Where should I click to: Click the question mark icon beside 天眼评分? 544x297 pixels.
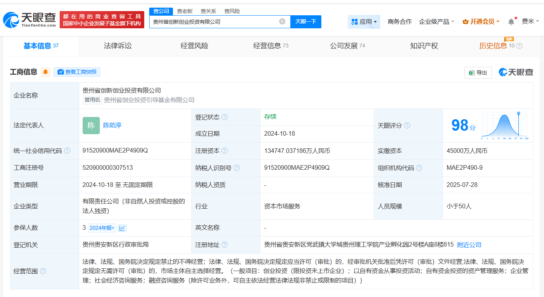tap(407, 125)
